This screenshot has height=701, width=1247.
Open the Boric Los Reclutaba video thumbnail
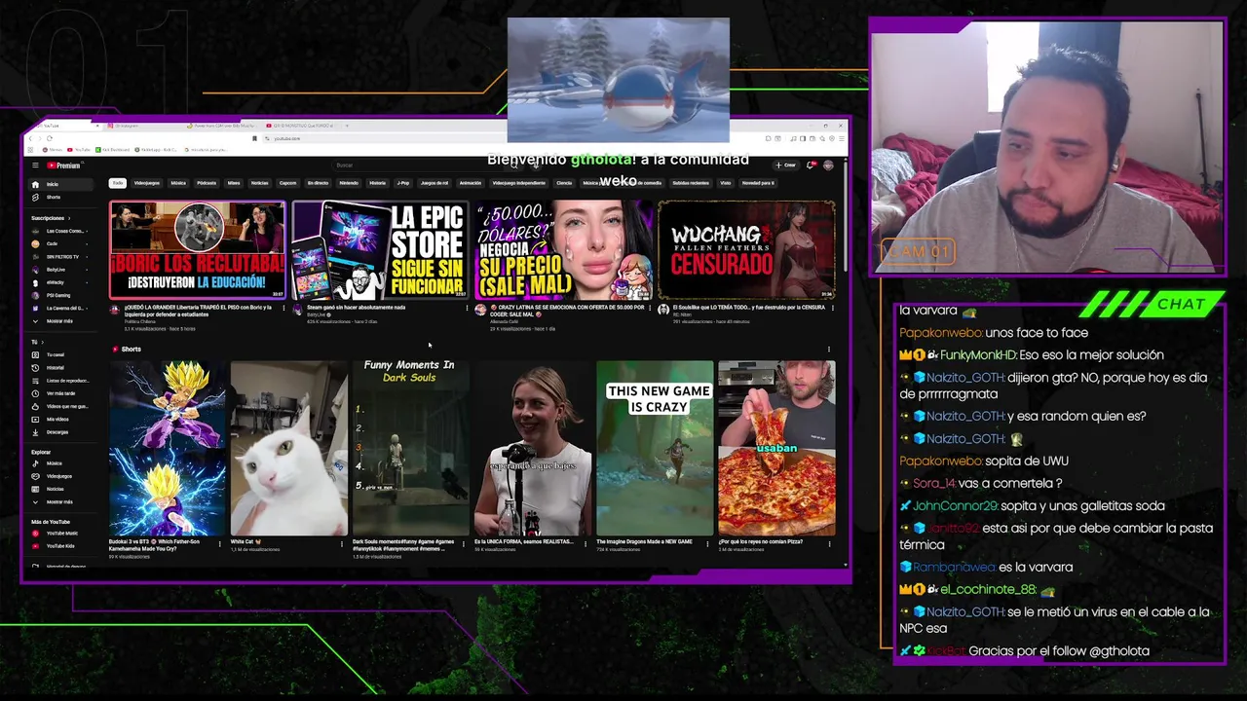pos(198,249)
